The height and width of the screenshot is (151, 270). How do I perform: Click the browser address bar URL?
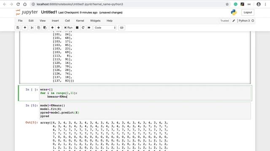[80, 4]
